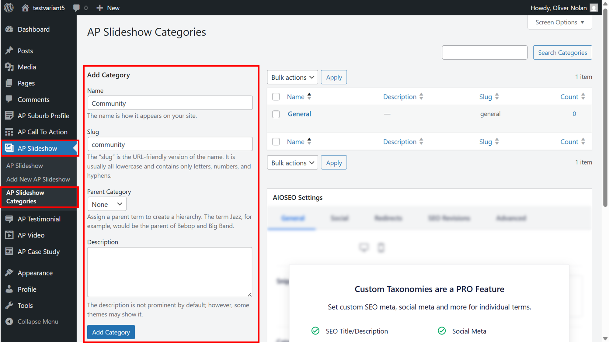Check the box for General category row
Screen dimensions: 609x343
pyautogui.click(x=276, y=114)
